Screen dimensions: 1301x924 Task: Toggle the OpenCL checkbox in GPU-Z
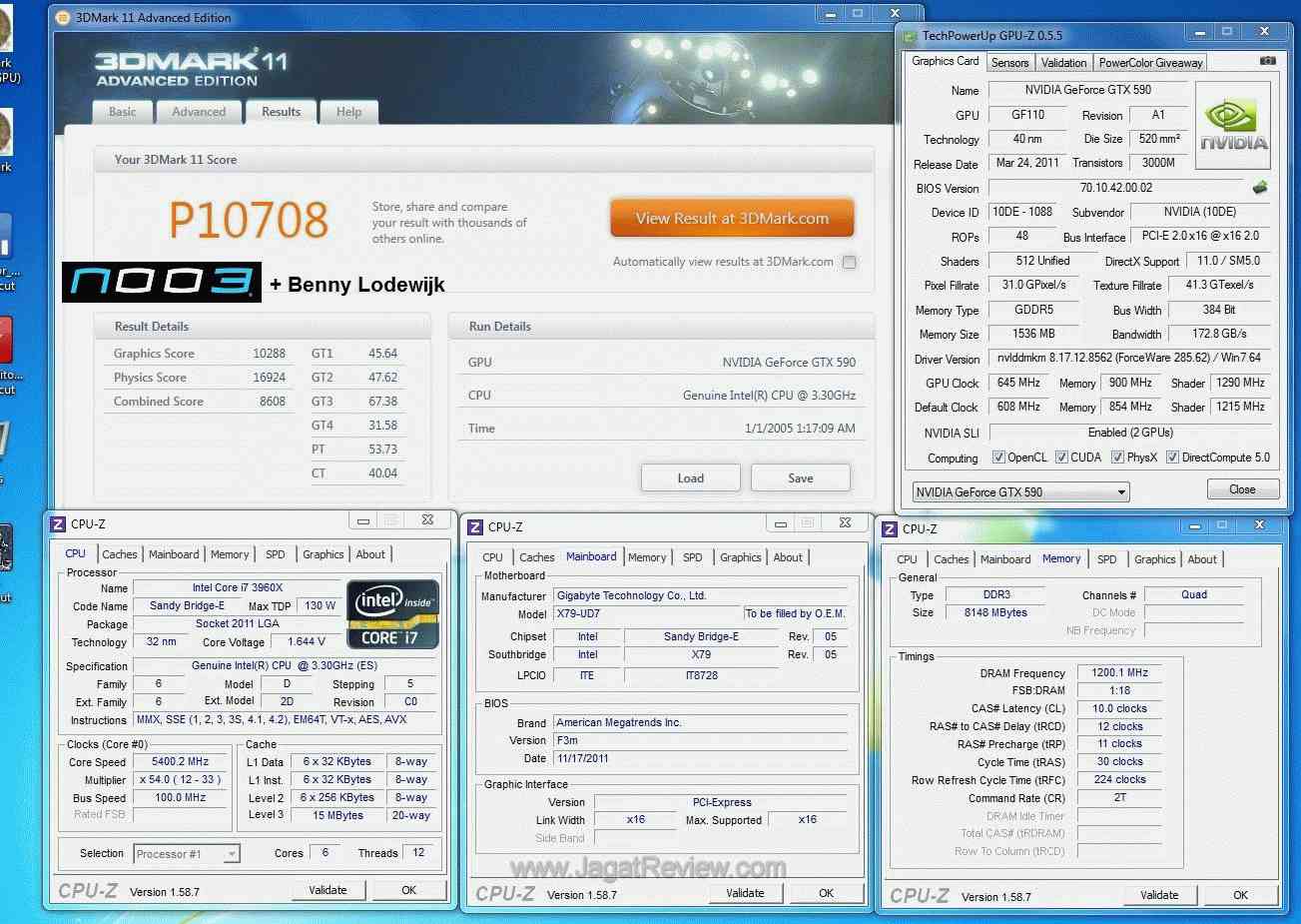tap(998, 458)
